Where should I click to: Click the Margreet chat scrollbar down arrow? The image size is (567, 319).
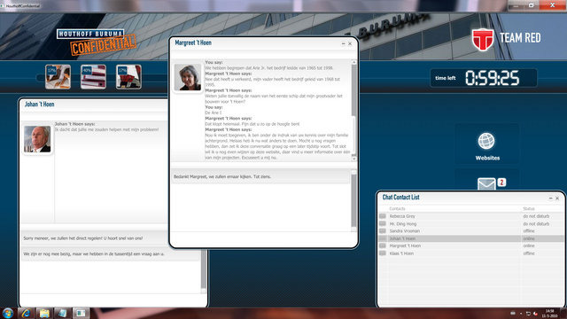pyautogui.click(x=354, y=159)
